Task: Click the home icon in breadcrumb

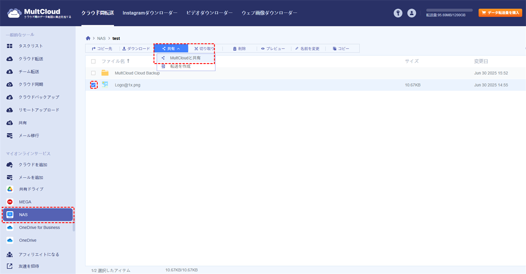Action: pos(88,39)
